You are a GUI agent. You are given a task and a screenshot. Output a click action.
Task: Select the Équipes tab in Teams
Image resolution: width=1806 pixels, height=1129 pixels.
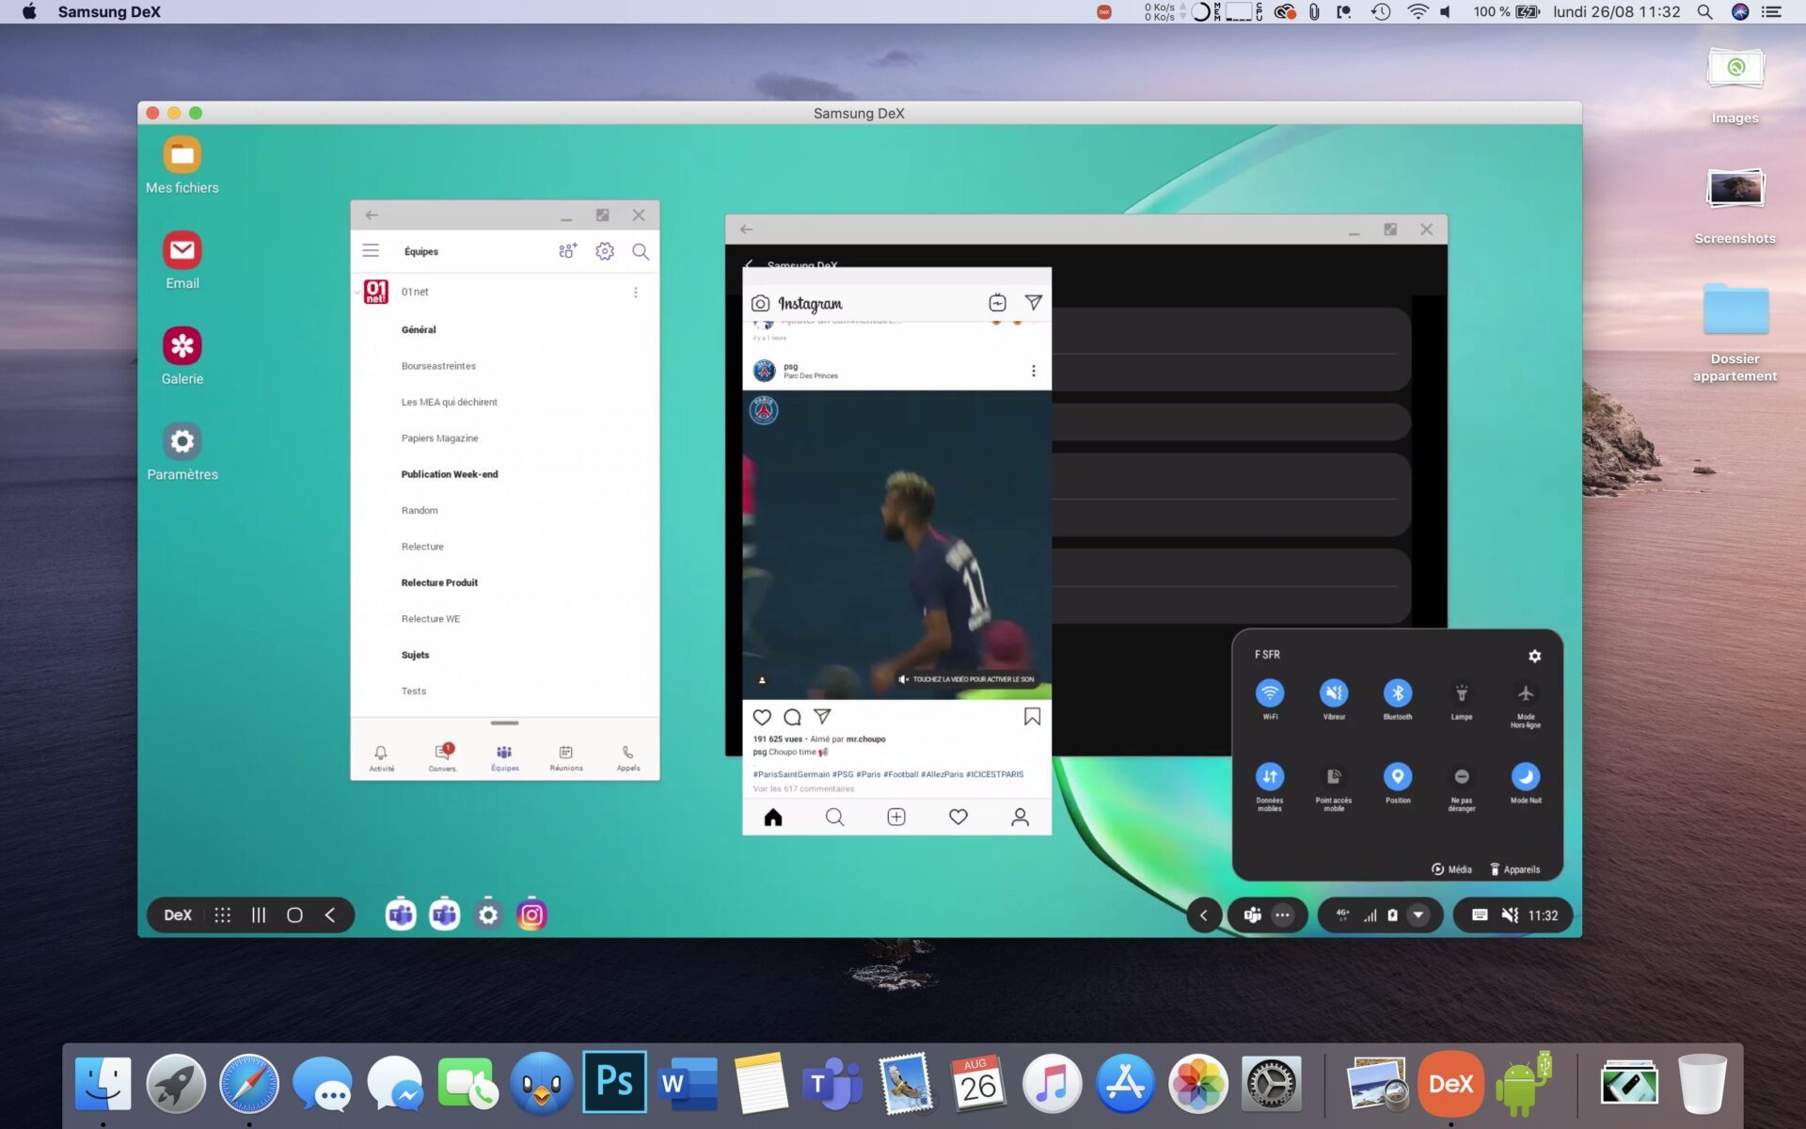tap(504, 757)
